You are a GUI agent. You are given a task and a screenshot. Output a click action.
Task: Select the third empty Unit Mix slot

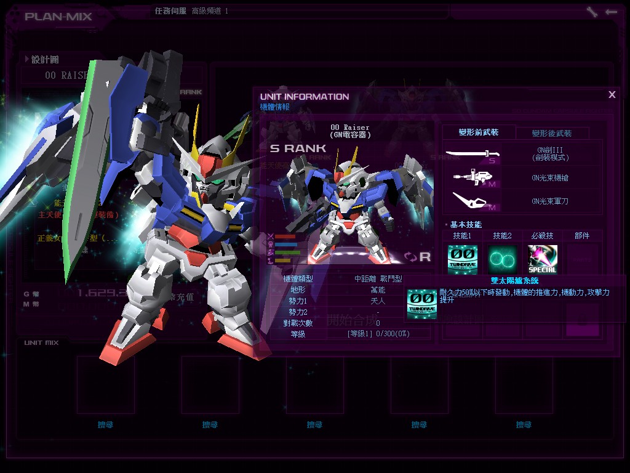(x=314, y=385)
